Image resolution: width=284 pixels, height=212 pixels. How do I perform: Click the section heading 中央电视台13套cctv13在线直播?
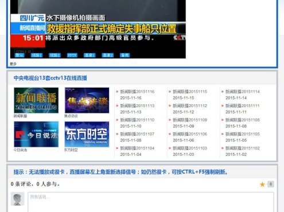50,78
